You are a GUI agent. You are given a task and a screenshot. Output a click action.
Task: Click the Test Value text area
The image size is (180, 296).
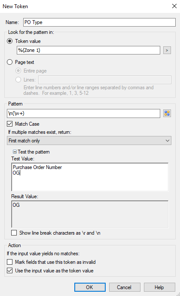coord(90,177)
